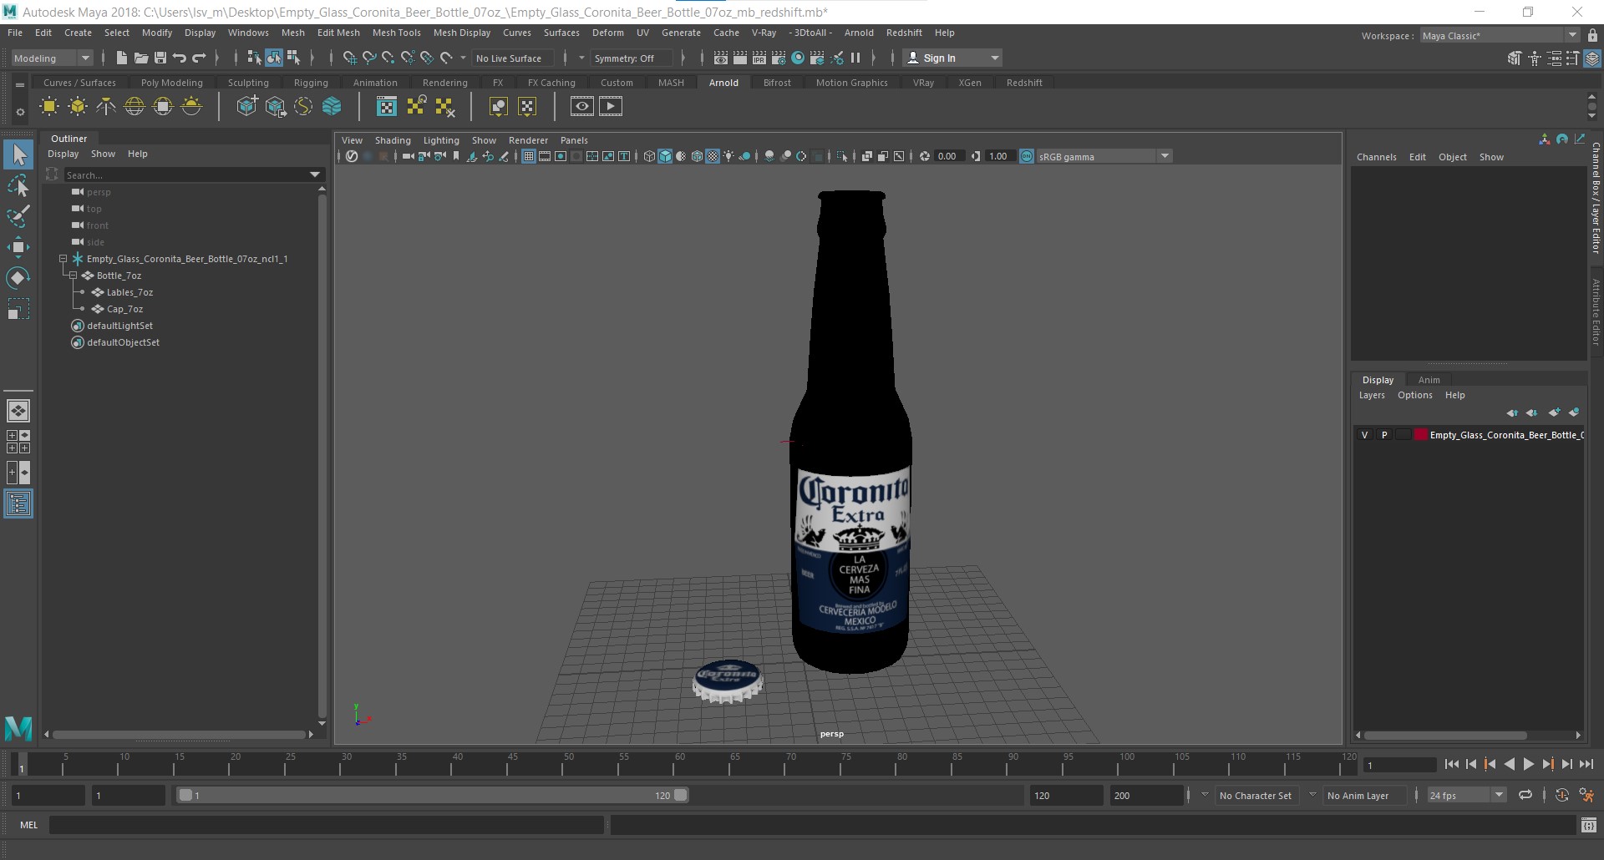The height and width of the screenshot is (860, 1604).
Task: Toggle the viewport grid display
Action: (529, 156)
